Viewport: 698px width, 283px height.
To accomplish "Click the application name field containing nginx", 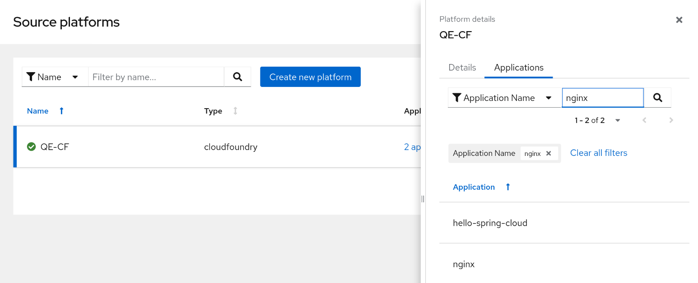I will point(602,98).
